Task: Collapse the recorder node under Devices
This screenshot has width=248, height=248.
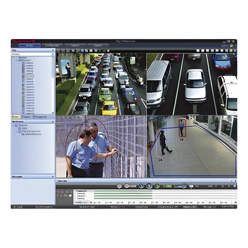Action: 17,60
